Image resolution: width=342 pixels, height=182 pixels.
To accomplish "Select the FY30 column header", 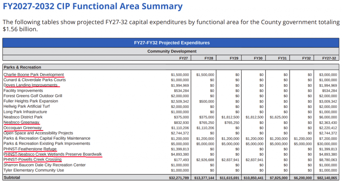I will pyautogui.click(x=258, y=58).
